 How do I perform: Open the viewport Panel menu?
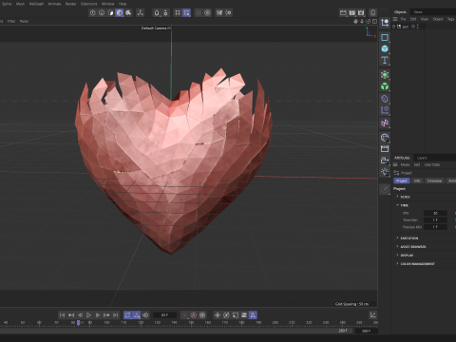(x=24, y=21)
